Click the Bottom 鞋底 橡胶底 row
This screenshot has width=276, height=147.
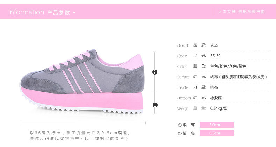[224, 98]
